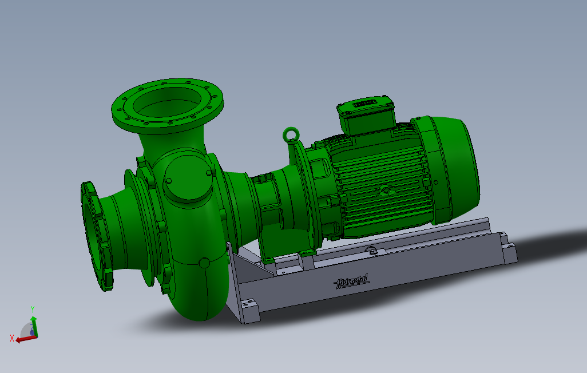Click the green Y axis arrow of triad

(34, 326)
